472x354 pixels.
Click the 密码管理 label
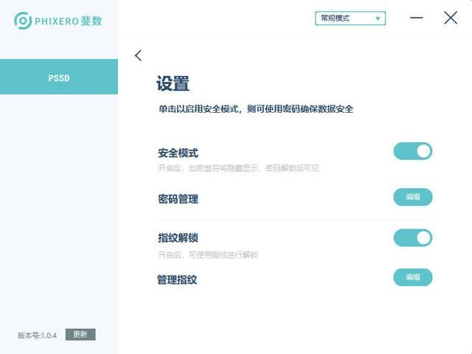click(178, 199)
